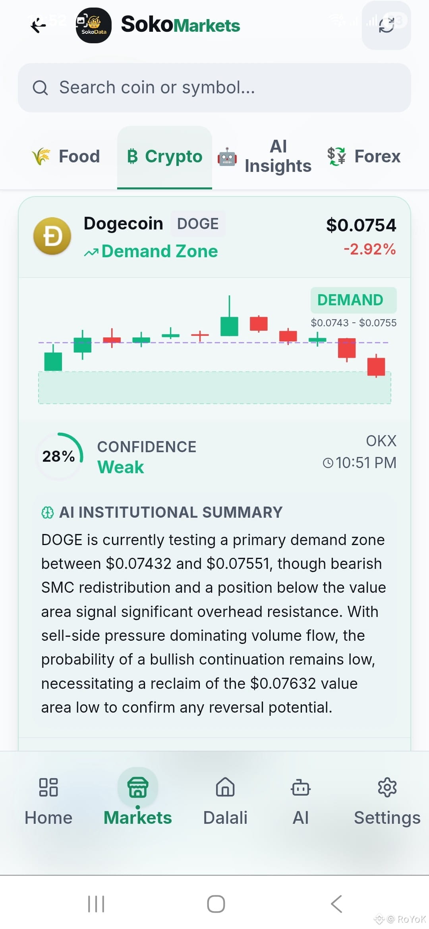429x929 pixels.
Task: Refresh markets with the reload icon
Action: click(386, 25)
